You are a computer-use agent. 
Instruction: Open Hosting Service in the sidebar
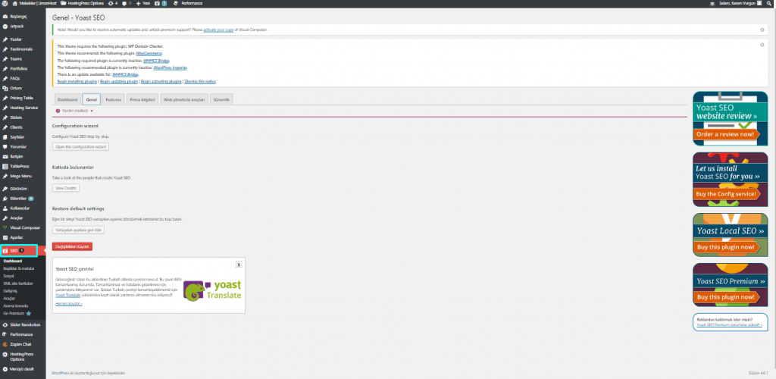pos(23,108)
